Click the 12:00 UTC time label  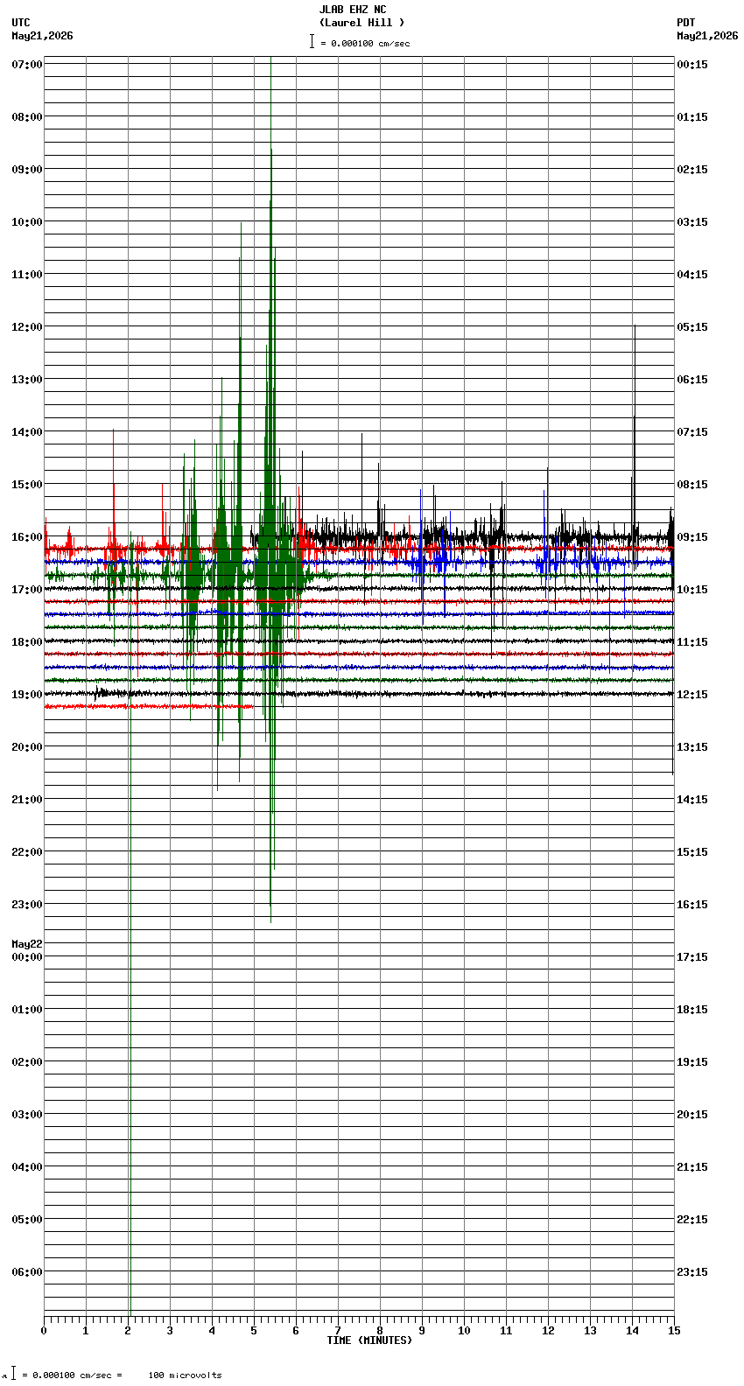click(x=27, y=327)
